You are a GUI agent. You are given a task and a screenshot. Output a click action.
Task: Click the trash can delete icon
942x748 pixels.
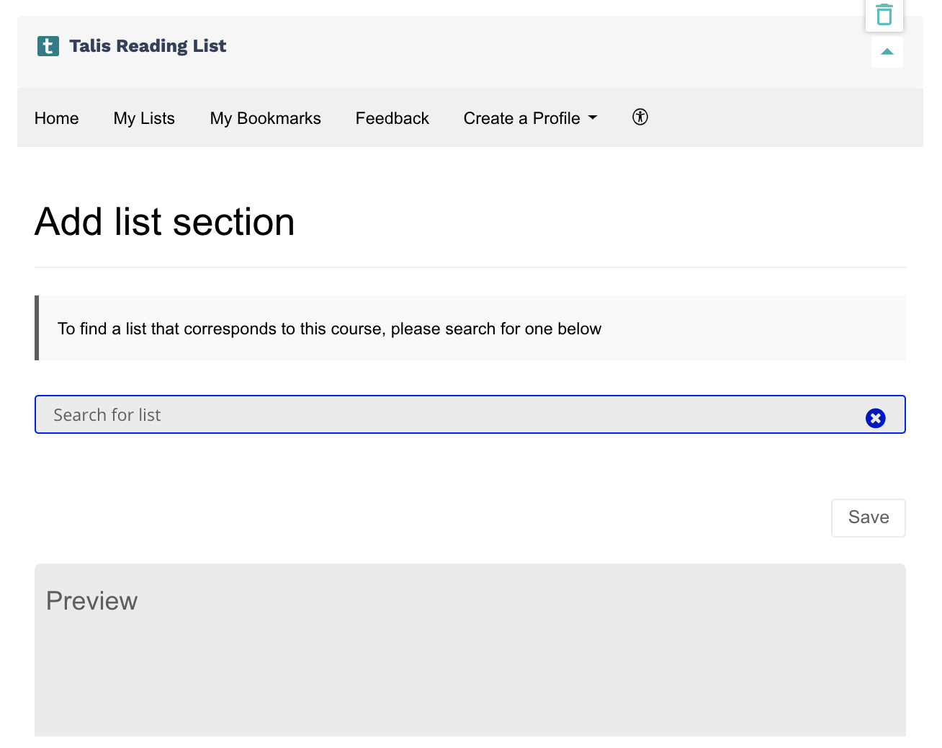pos(884,14)
